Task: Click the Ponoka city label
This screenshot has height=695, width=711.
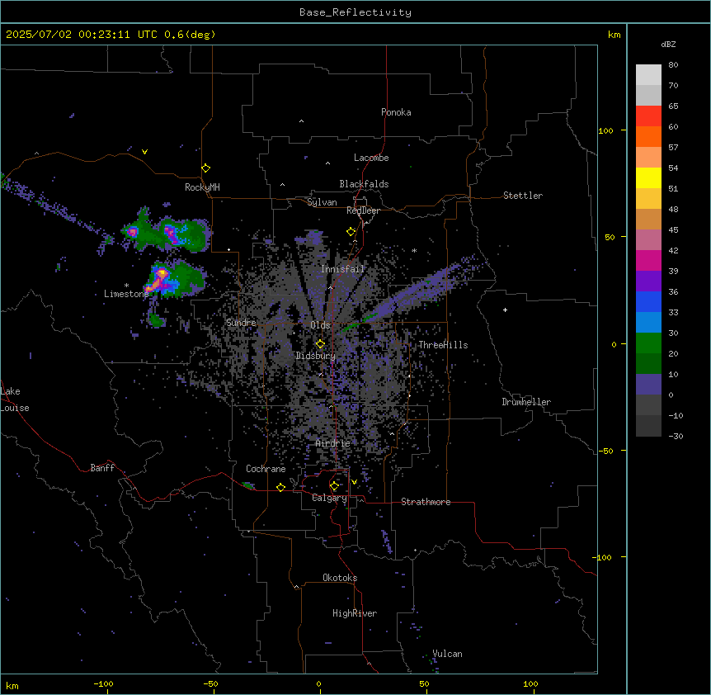Action: click(x=396, y=112)
